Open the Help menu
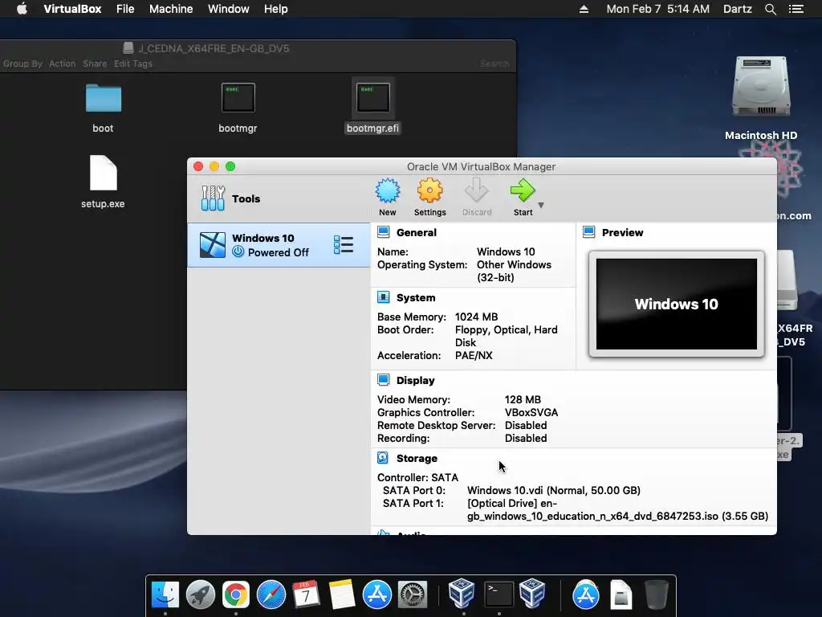Screen dimensions: 822x617 pos(276,9)
